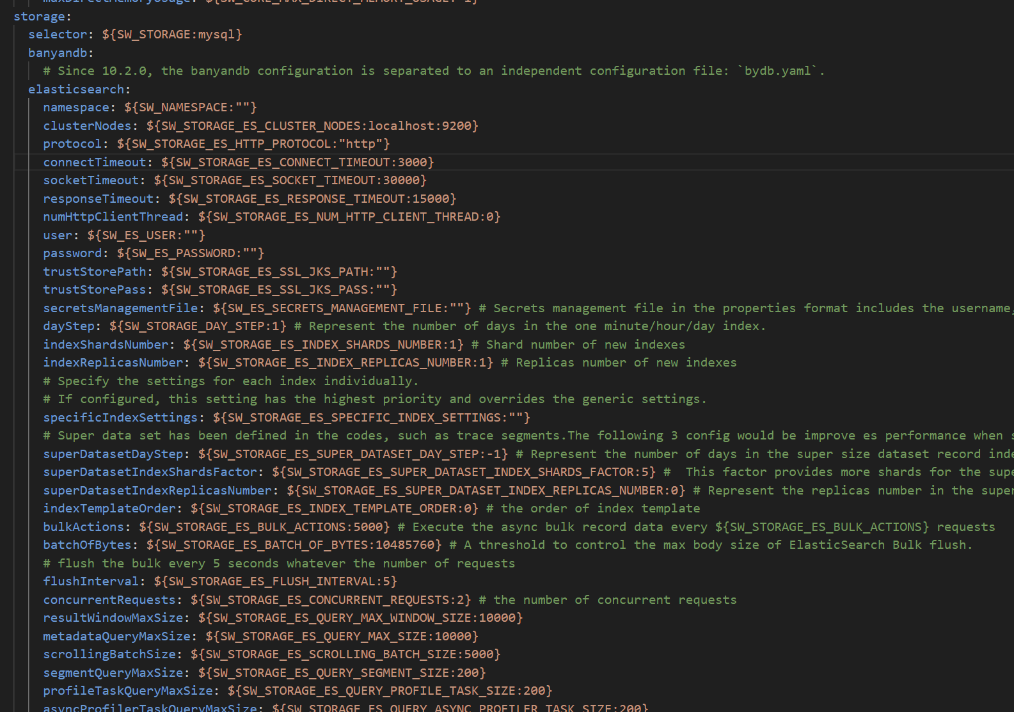
Task: Click comment 'the number of concurrent requests'
Action: tap(608, 599)
